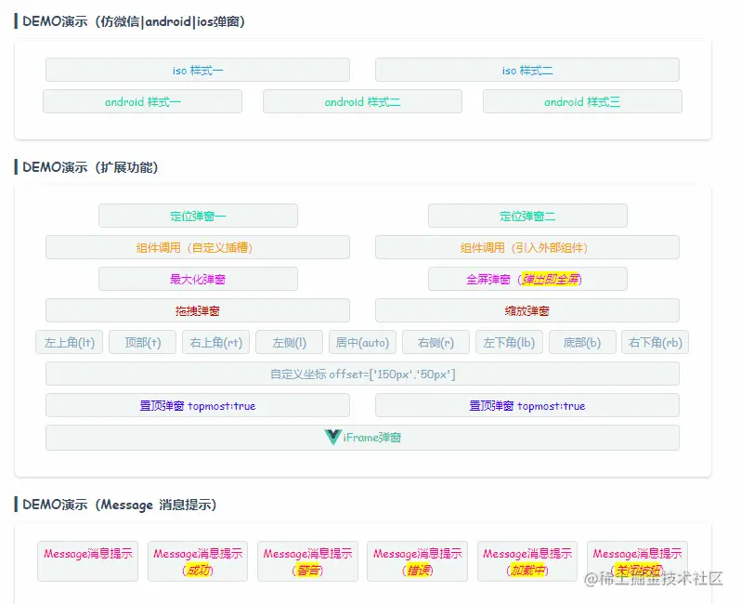Image resolution: width=741 pixels, height=604 pixels.
Task: Select 左上角(lt) position button
Action: point(69,342)
